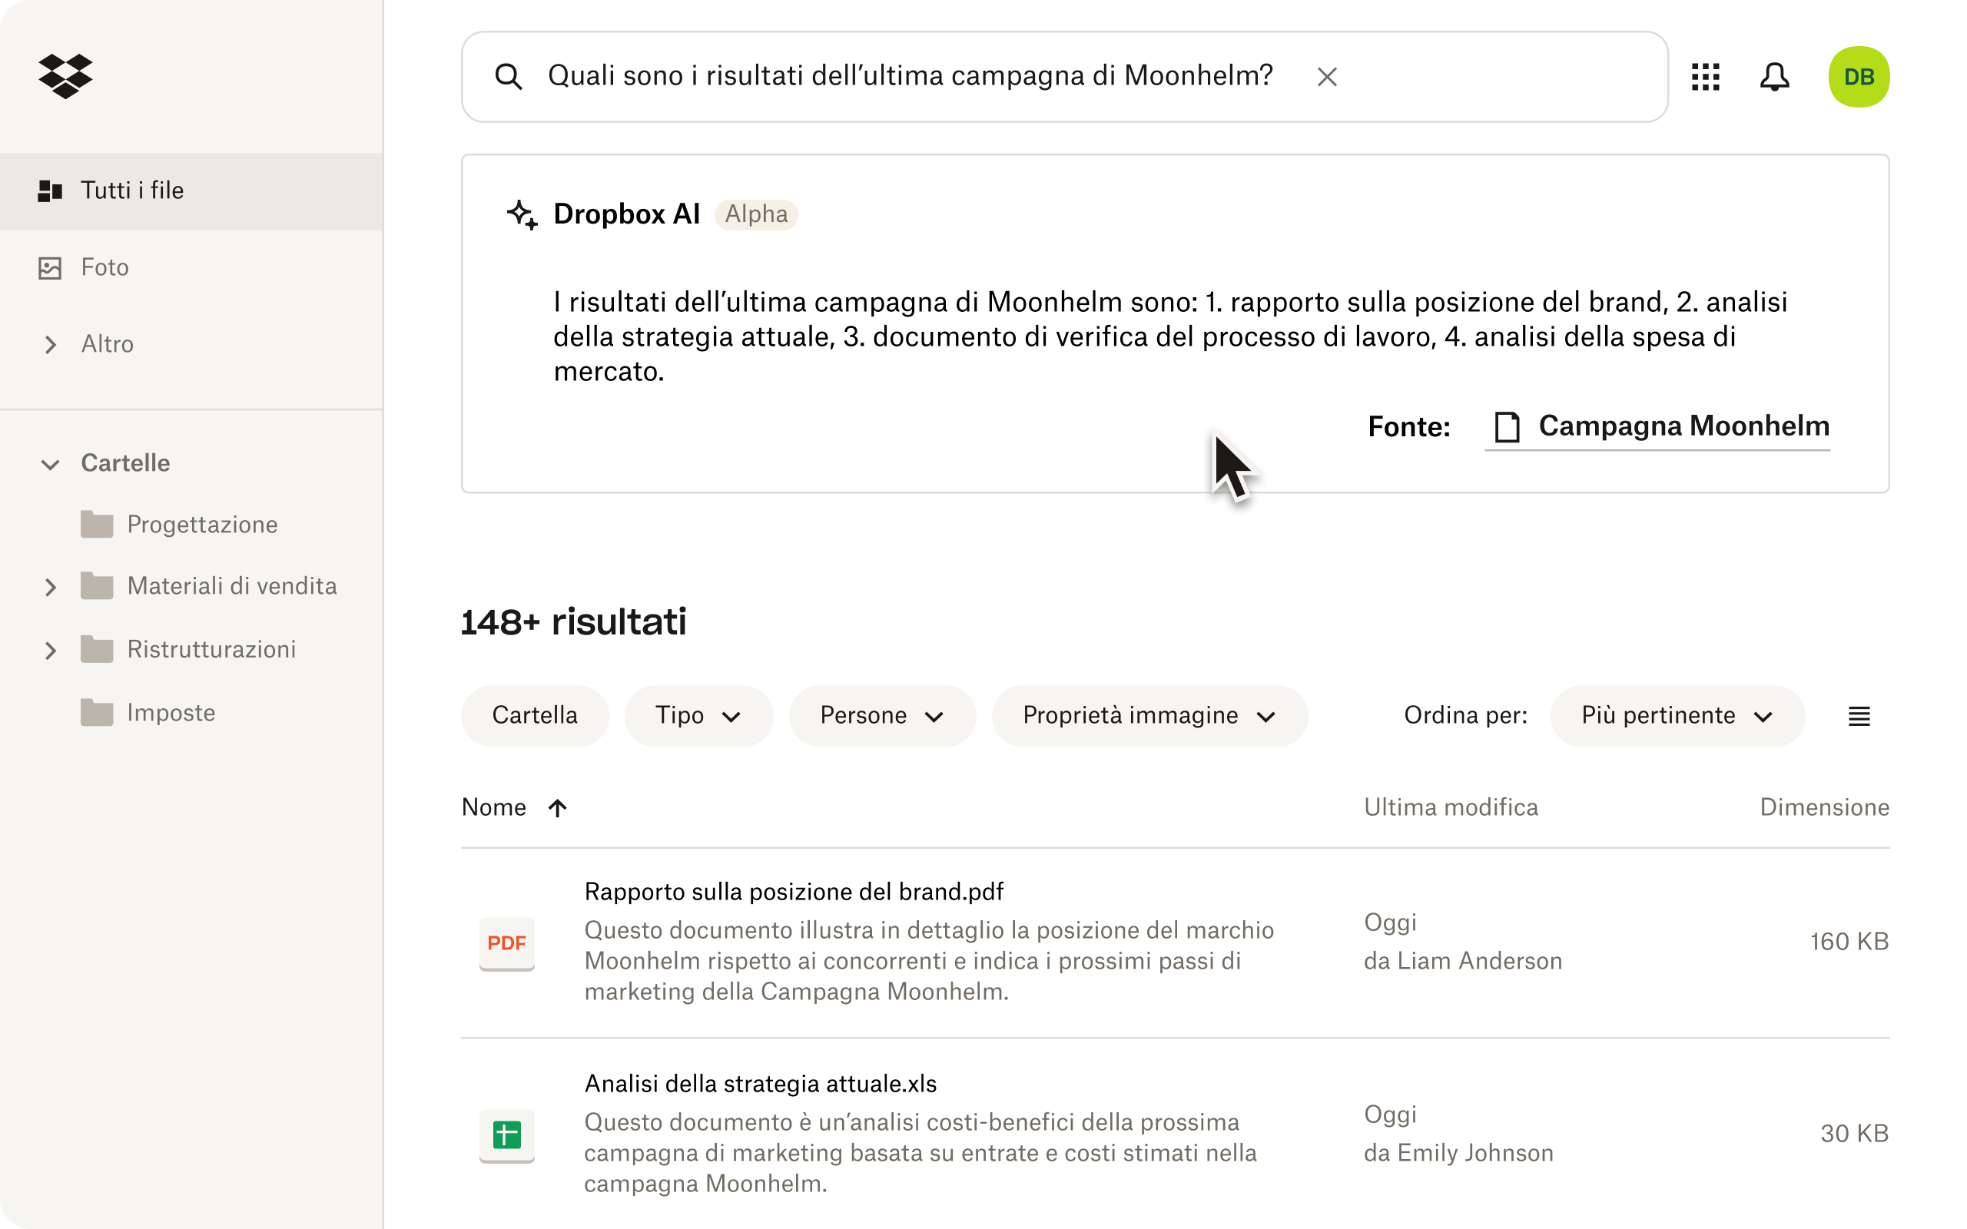Open the Proprietà immagine filter dropdown
The width and height of the screenshot is (1967, 1229).
1149,716
